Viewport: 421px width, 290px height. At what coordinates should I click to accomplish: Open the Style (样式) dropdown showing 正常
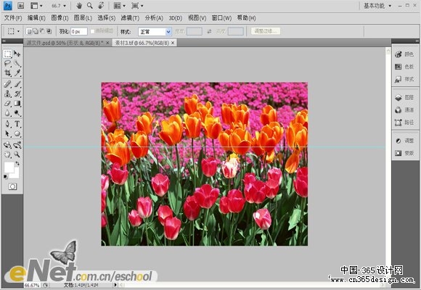coord(155,32)
